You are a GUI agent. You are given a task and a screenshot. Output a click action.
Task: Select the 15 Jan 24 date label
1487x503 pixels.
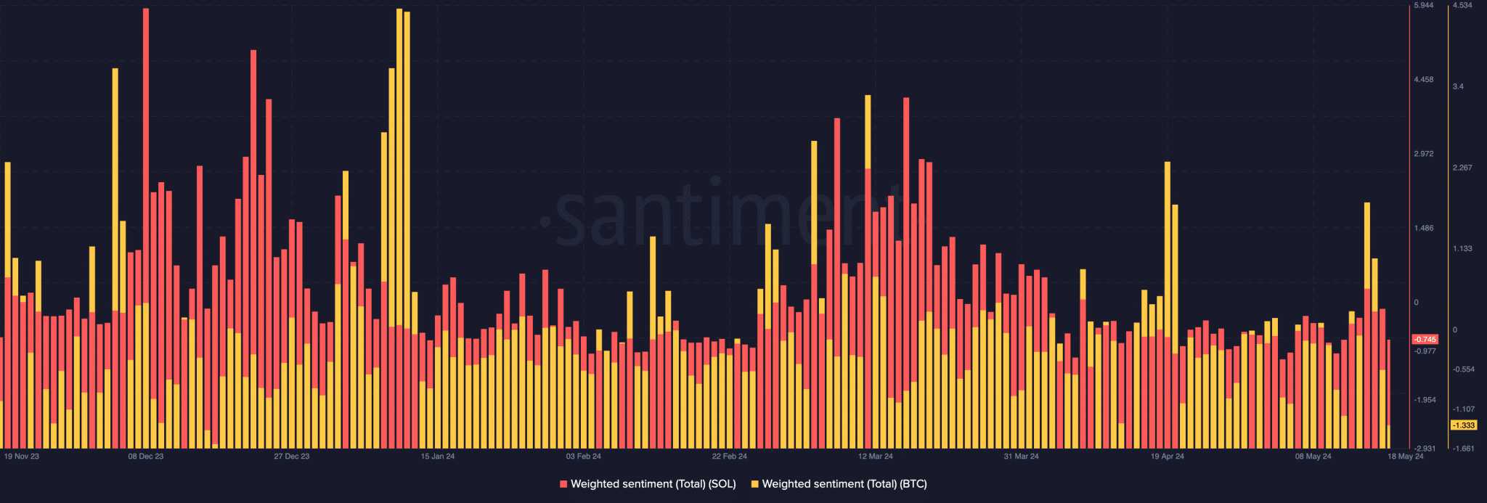(438, 457)
